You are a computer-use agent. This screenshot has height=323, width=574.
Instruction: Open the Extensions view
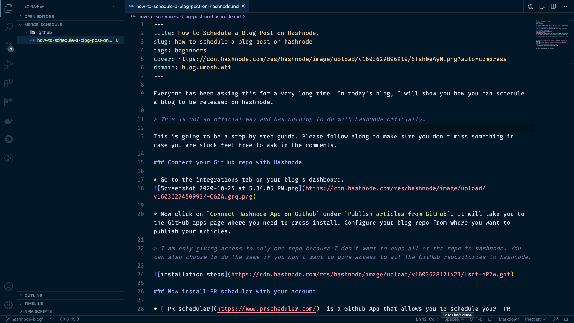[x=9, y=83]
